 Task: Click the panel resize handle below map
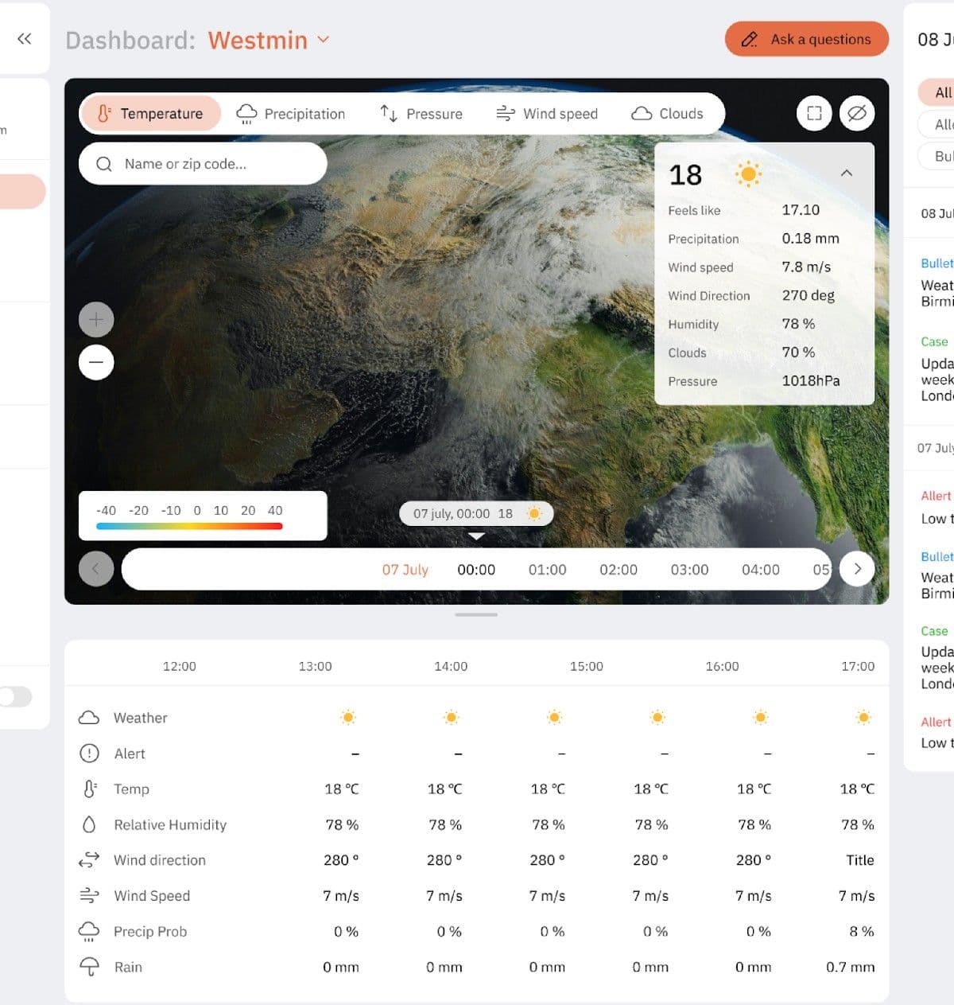(x=476, y=614)
